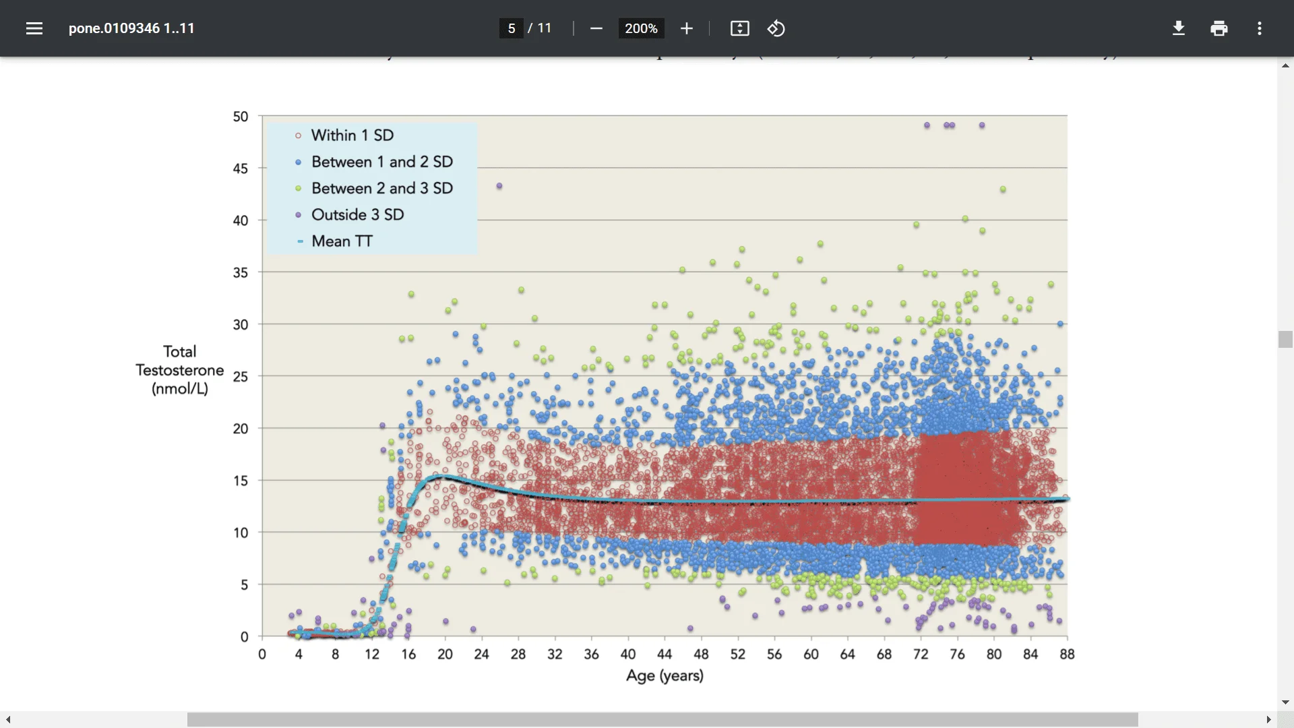Click the vertical scrollbar down arrow

[x=1285, y=702]
